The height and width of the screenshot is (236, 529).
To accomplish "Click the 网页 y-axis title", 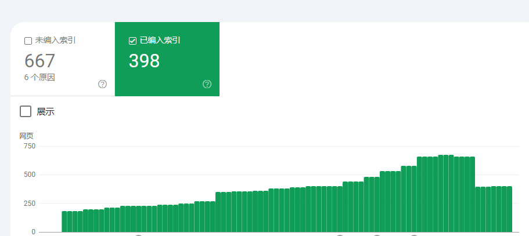I will (26, 136).
